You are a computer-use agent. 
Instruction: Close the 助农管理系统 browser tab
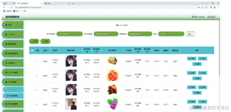click(x=42, y=3)
